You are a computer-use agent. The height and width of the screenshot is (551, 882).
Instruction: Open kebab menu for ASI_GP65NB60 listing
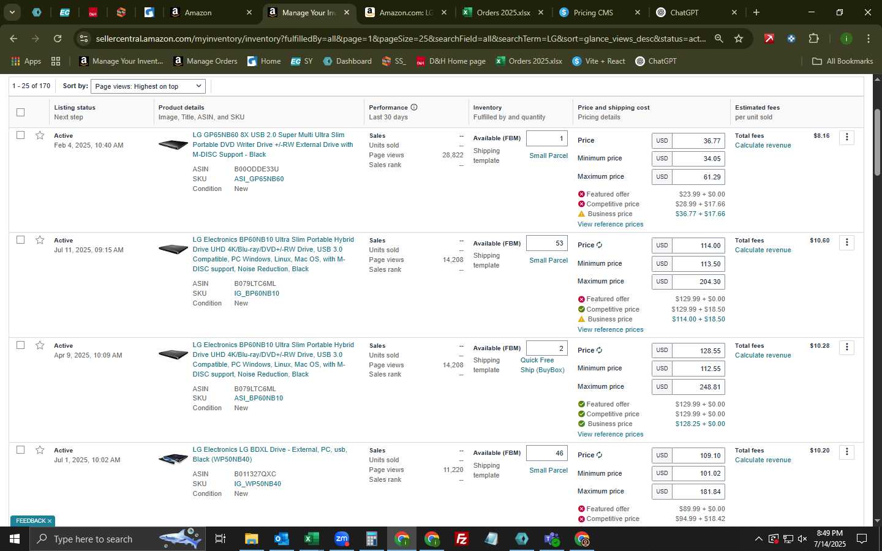tap(846, 137)
